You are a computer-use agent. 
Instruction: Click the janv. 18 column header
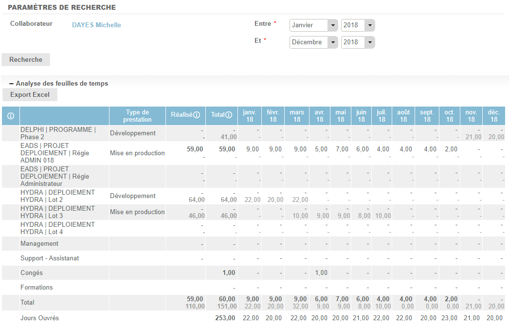250,116
